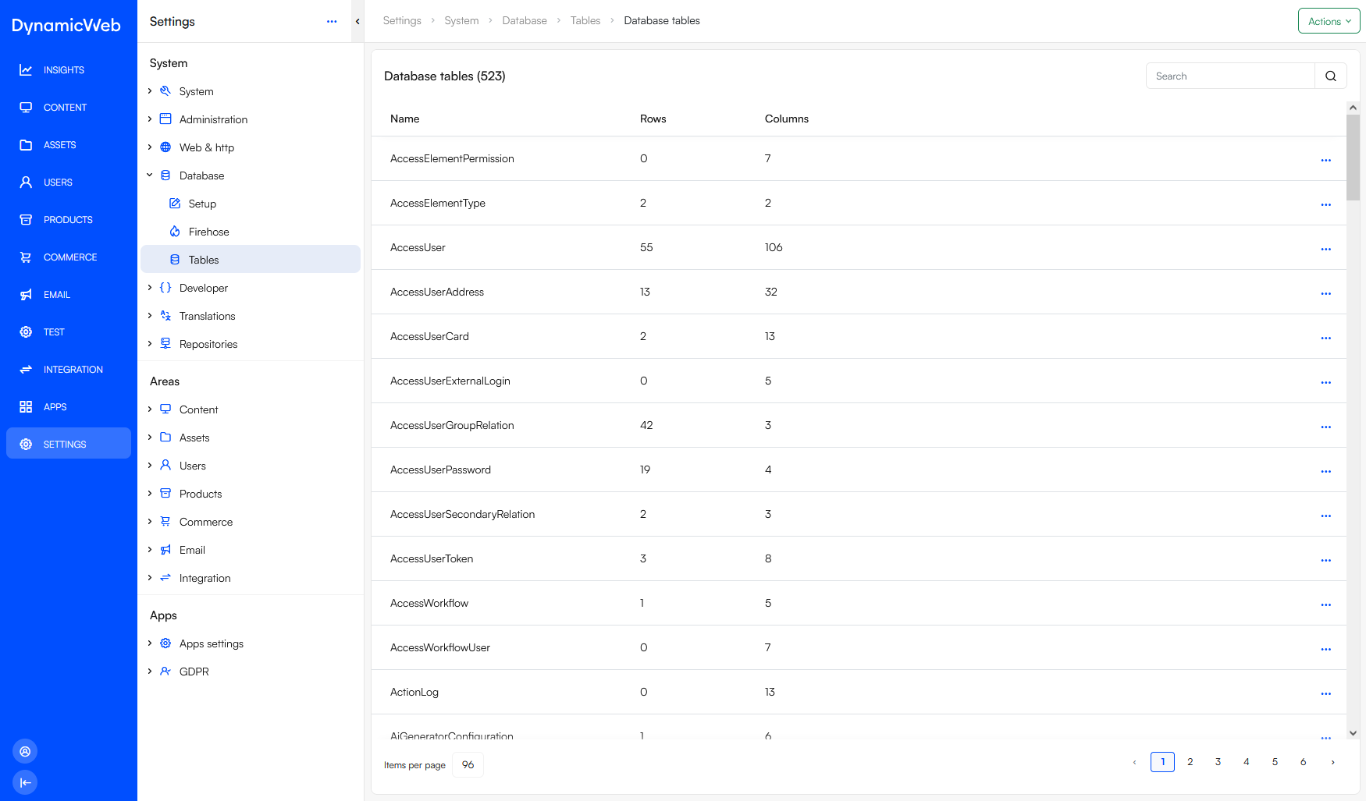Go to page 3 of tables
Viewport: 1366px width, 801px height.
(1218, 762)
